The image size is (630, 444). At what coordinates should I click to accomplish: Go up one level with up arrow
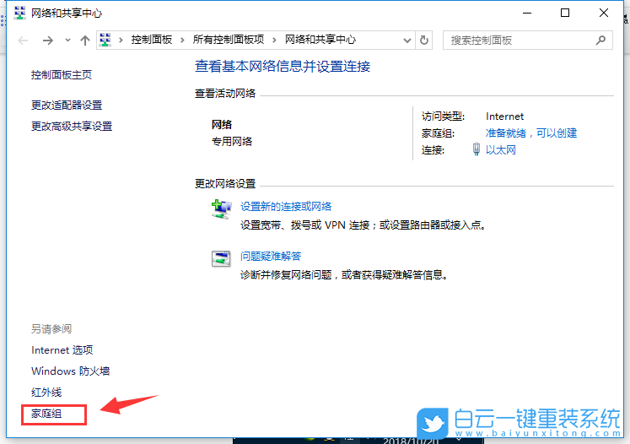coord(85,41)
